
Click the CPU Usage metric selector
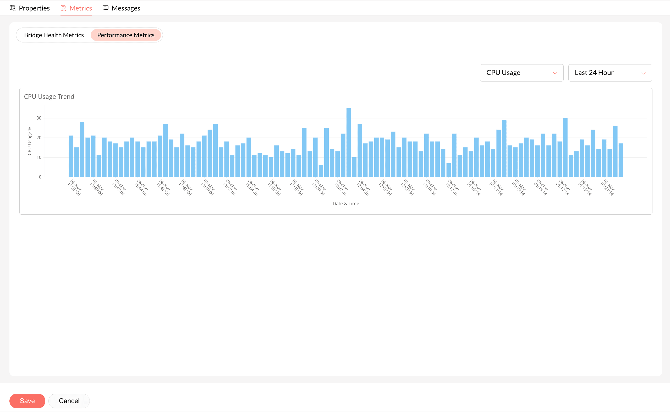[x=521, y=73]
